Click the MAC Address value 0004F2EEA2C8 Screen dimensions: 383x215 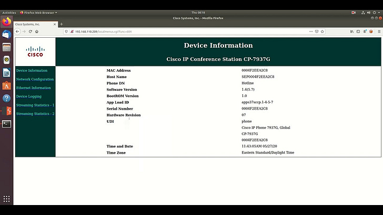click(255, 70)
